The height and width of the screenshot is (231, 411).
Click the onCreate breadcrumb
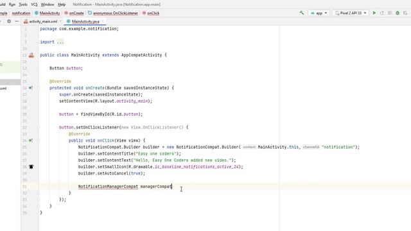coord(76,13)
